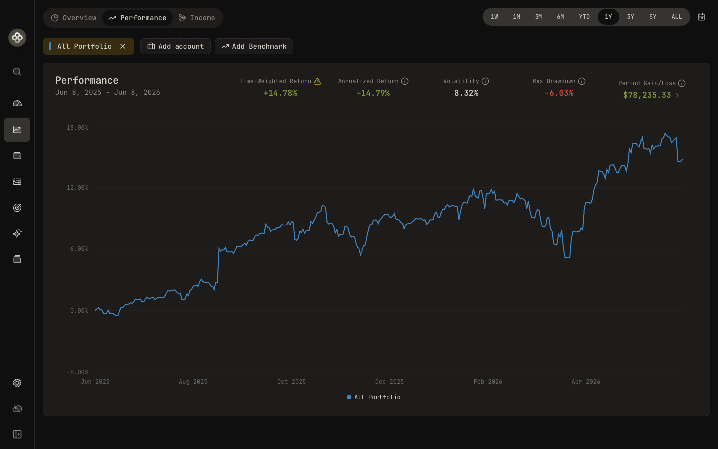Open the custom date range calendar
718x449 pixels.
click(x=701, y=17)
